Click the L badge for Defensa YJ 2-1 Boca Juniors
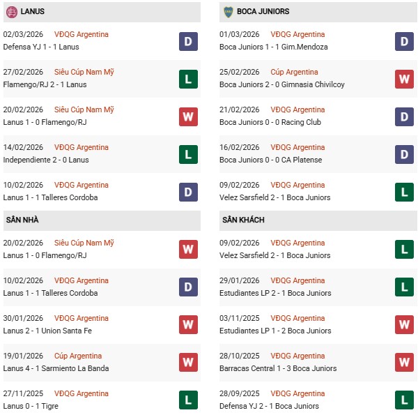 point(404,400)
